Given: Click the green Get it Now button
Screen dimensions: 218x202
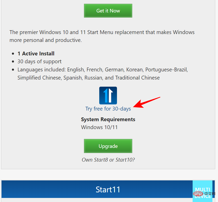Looking at the screenshot, I should click(x=108, y=11).
